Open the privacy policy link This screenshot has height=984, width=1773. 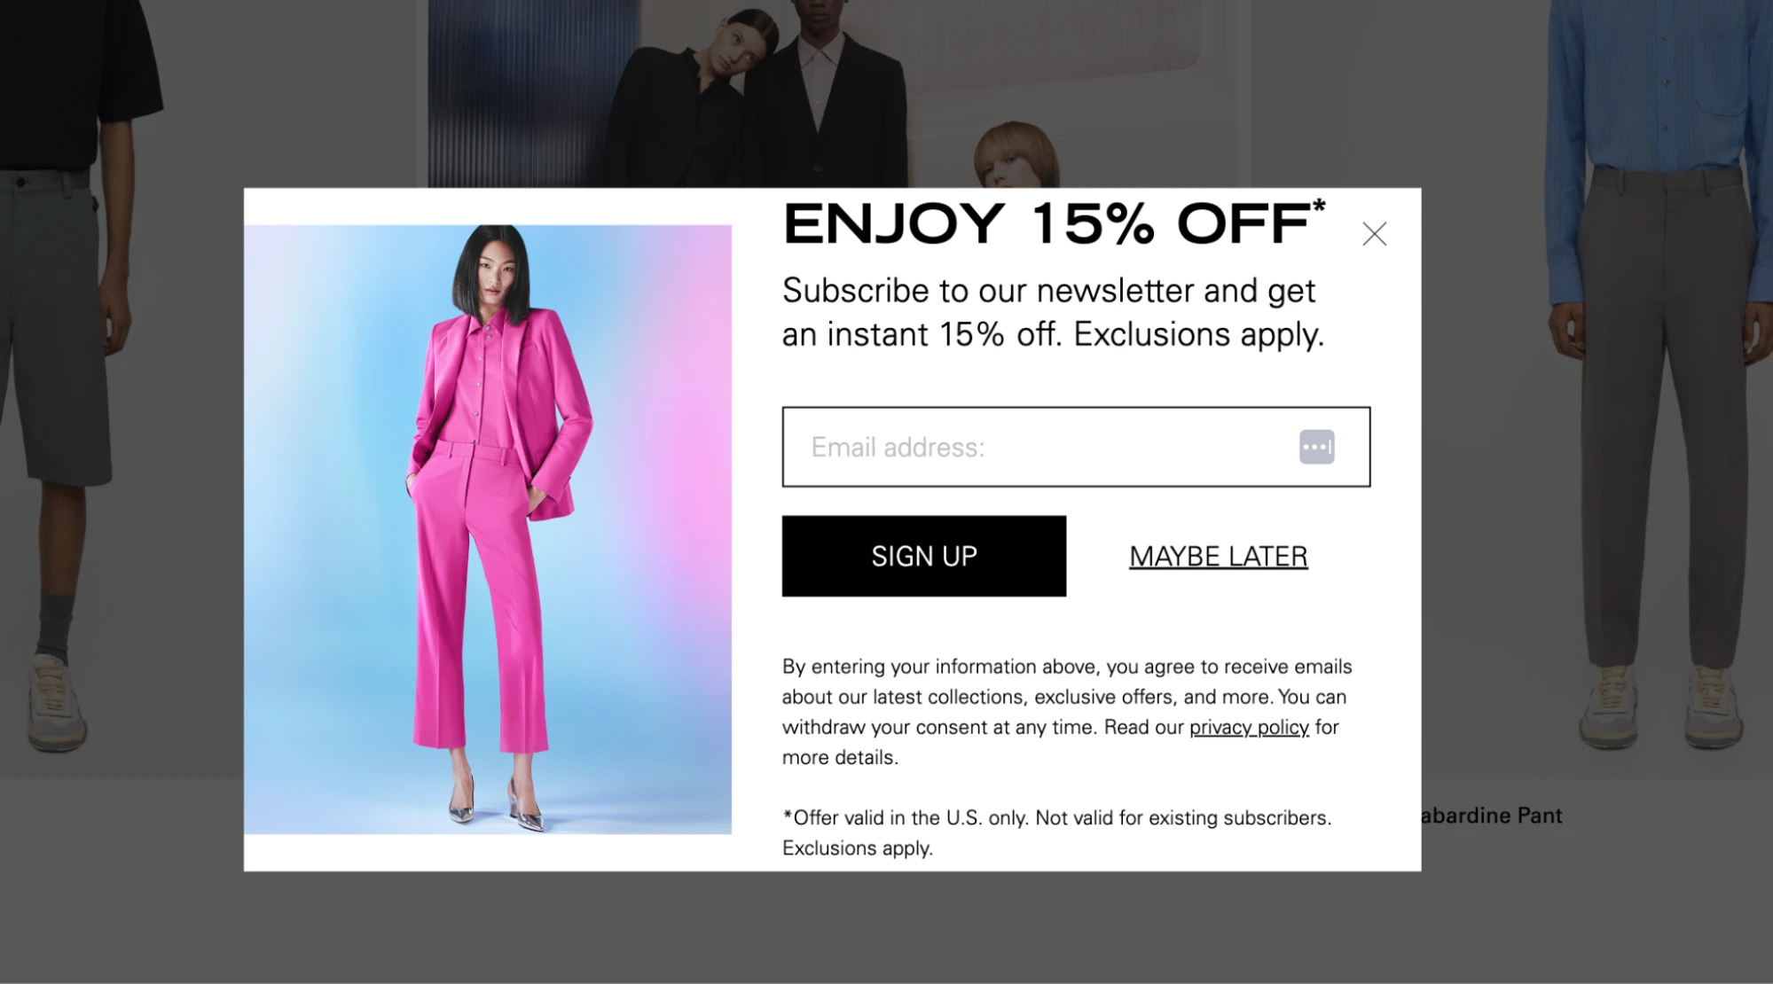(x=1249, y=727)
